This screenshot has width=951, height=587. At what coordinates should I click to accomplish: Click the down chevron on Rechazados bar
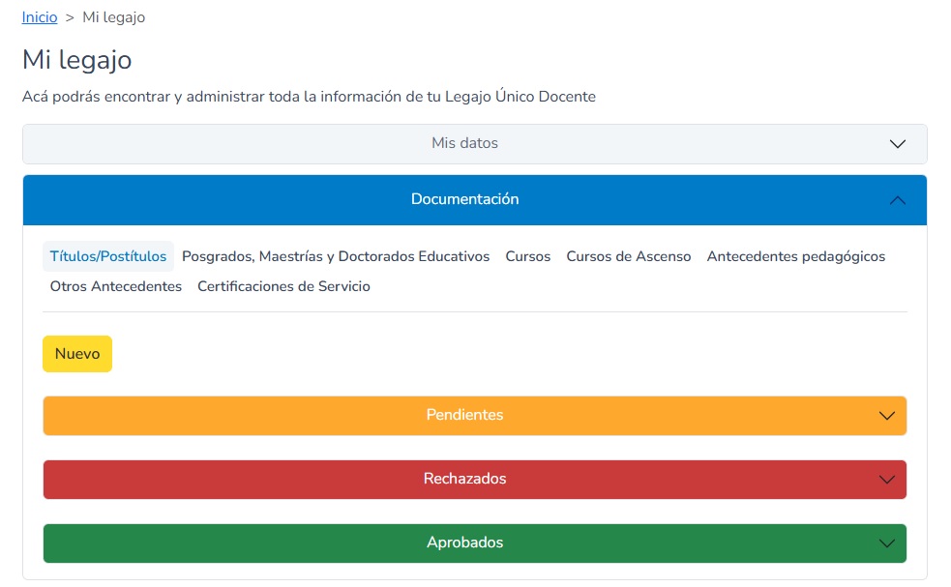click(886, 480)
